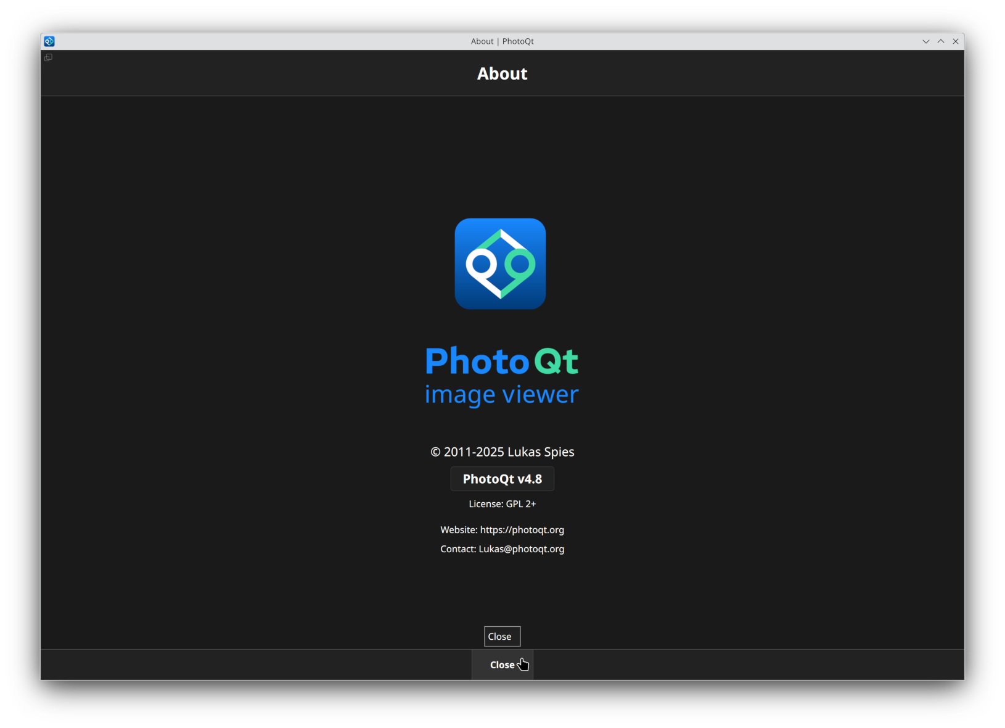Click the "License: GPL 2+" text
The image size is (1005, 728).
502,504
